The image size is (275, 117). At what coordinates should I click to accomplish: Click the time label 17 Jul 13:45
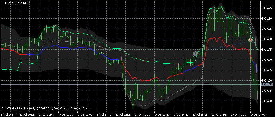coord(162,115)
